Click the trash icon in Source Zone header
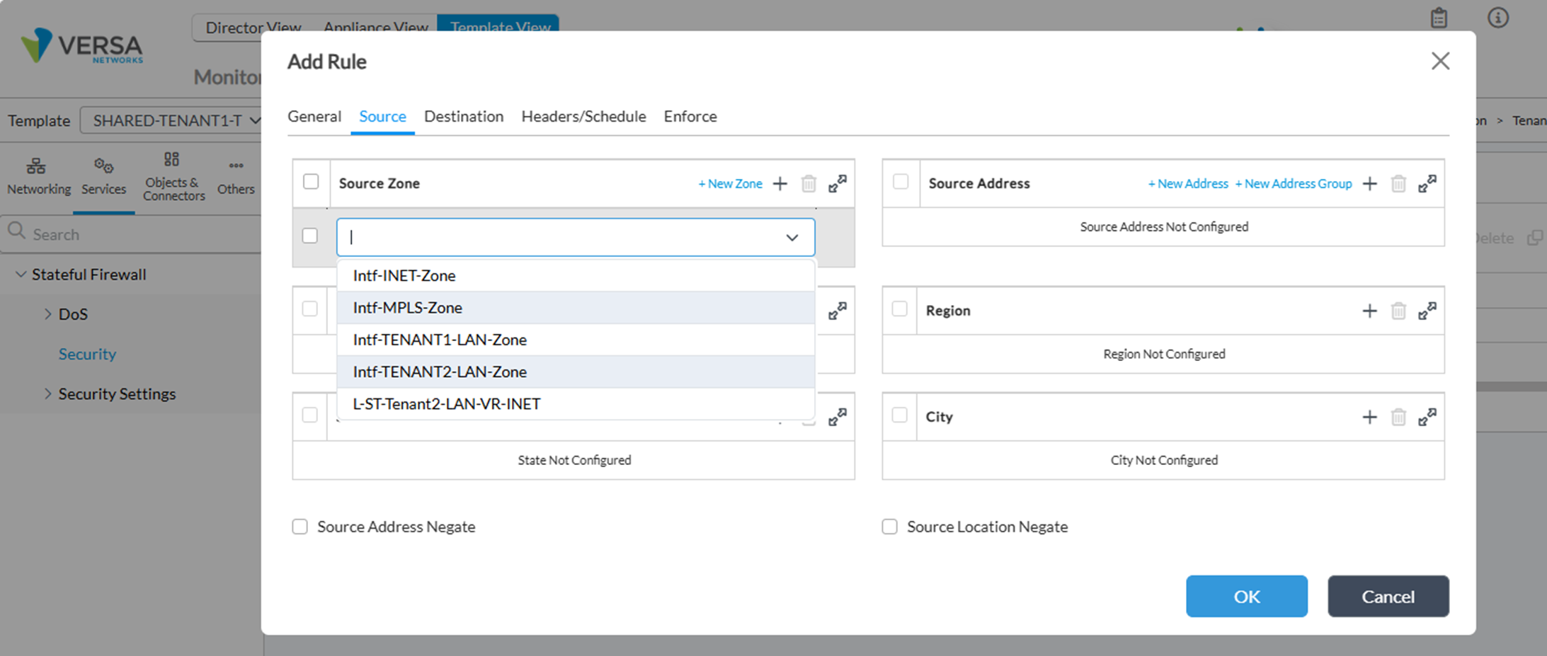The width and height of the screenshot is (1547, 656). coord(809,184)
